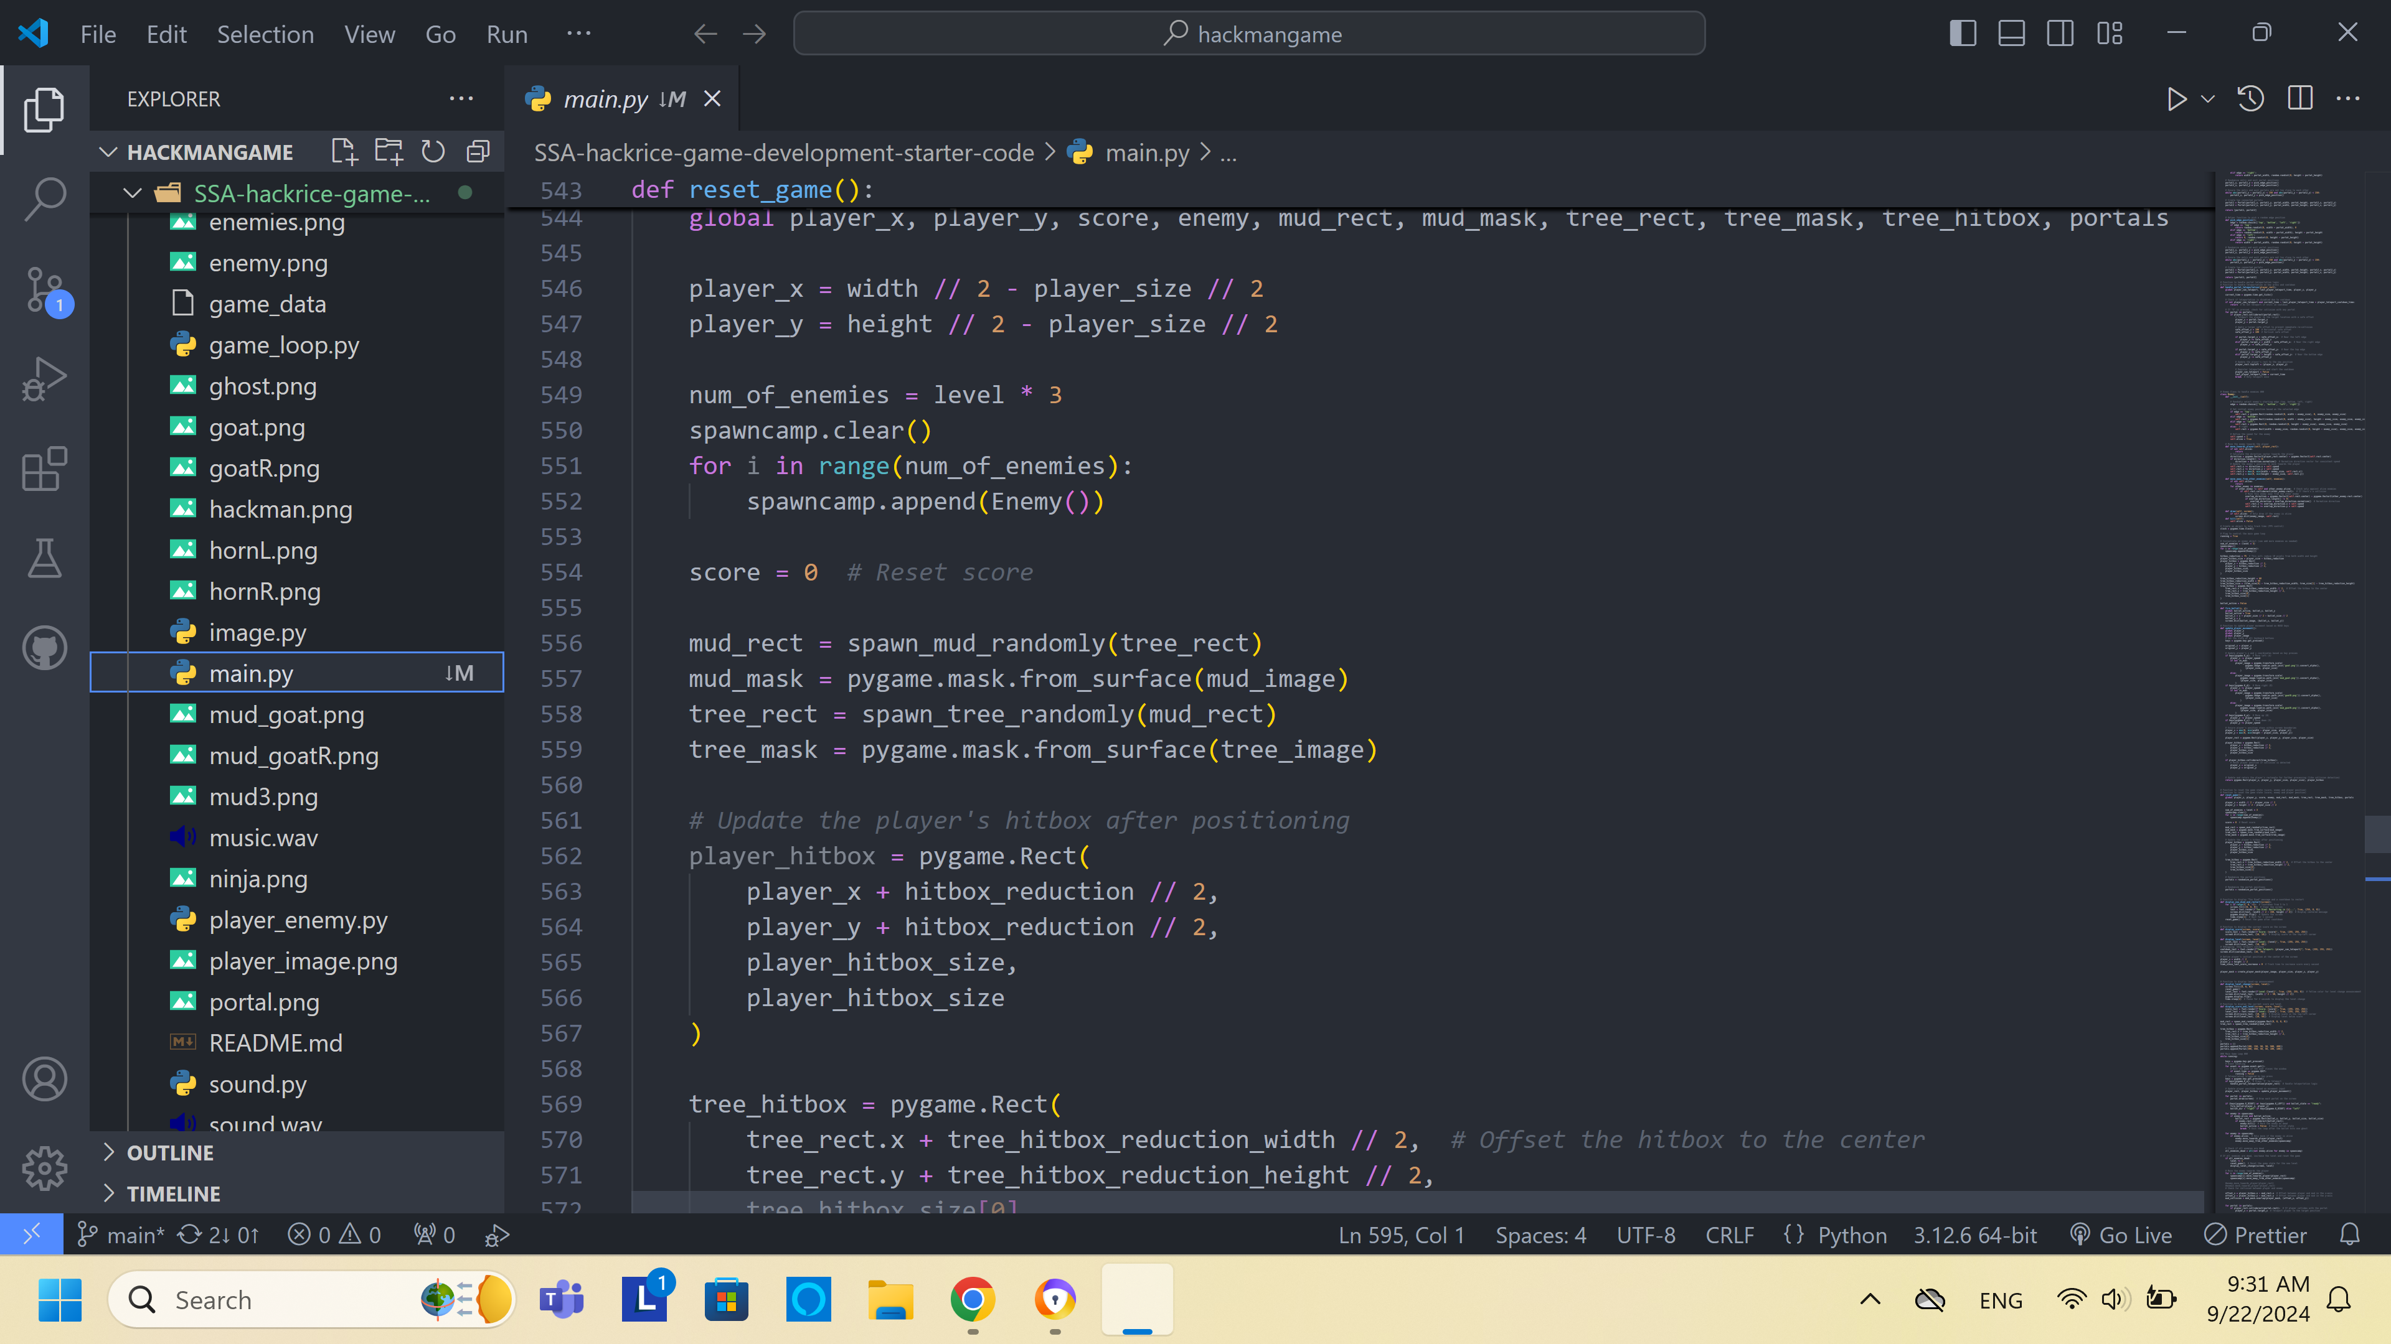The height and width of the screenshot is (1344, 2391).
Task: Close the main.py editor tab
Action: [712, 98]
